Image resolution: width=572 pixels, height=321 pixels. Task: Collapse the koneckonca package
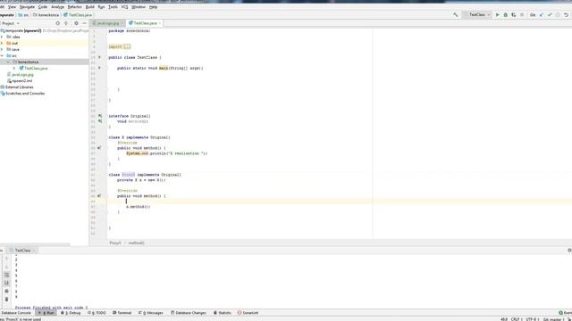tap(8, 62)
